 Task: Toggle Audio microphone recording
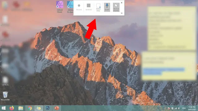click(107, 7)
